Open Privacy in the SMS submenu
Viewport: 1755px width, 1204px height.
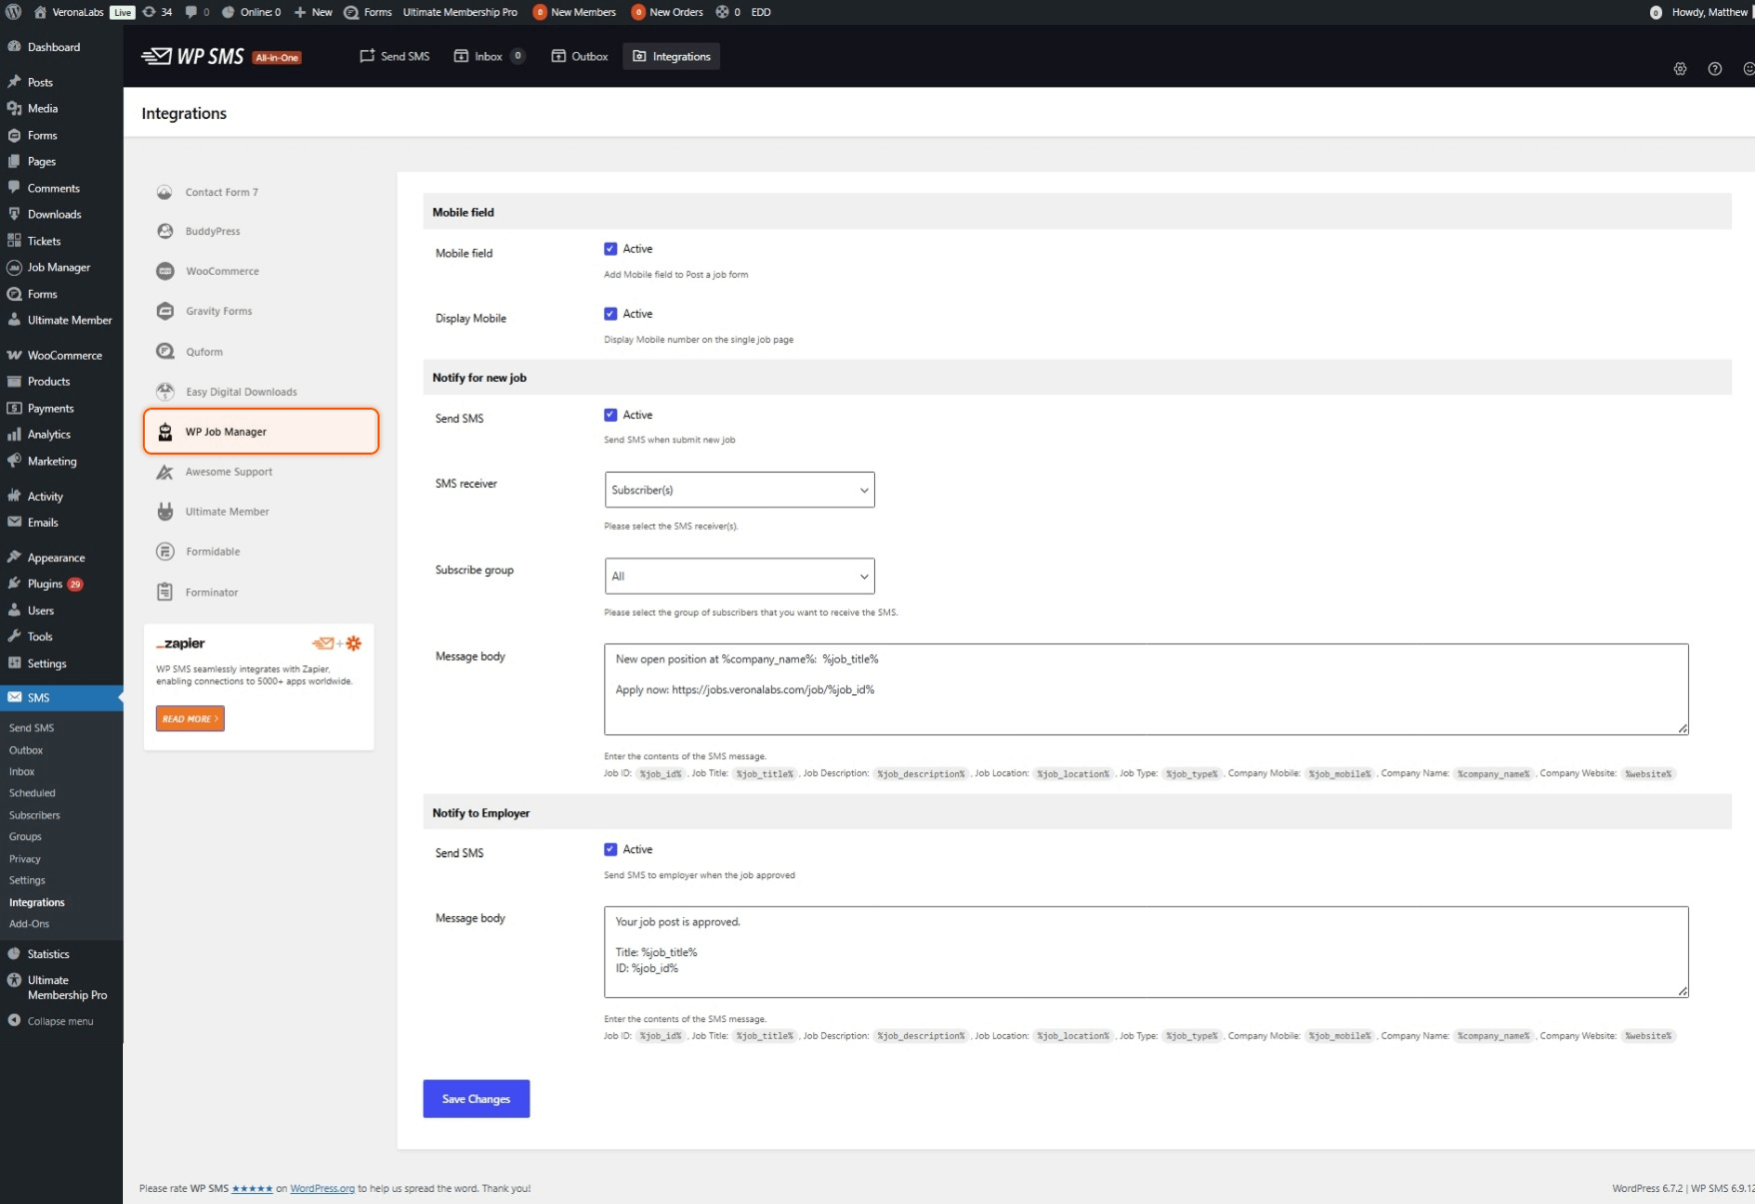(x=25, y=859)
